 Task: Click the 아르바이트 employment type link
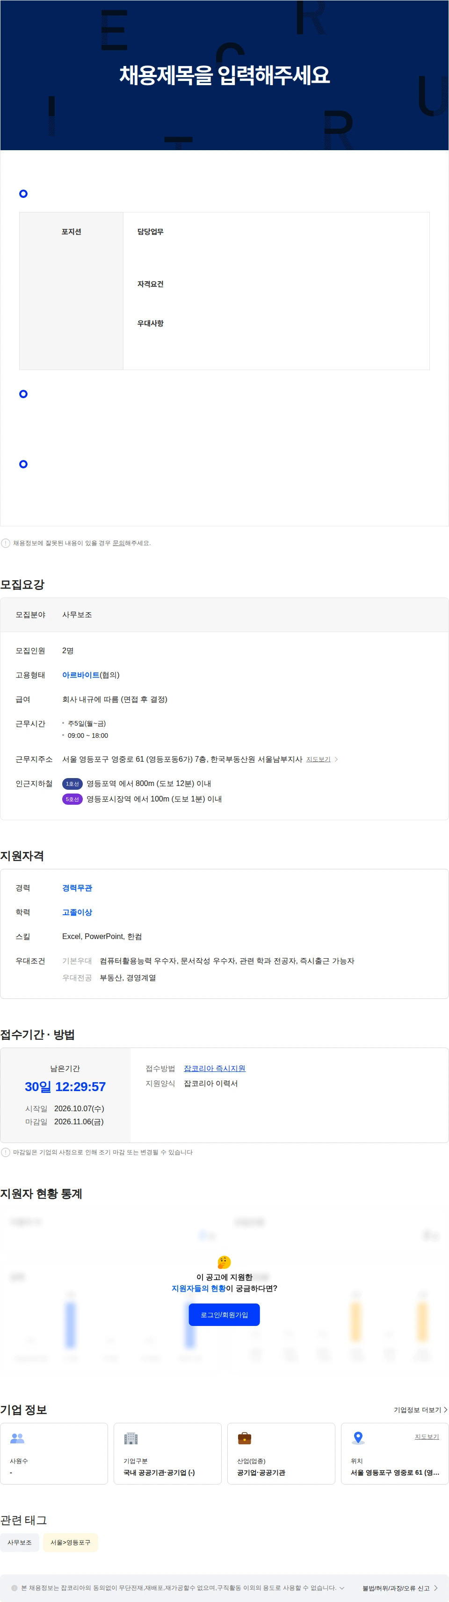pos(81,675)
